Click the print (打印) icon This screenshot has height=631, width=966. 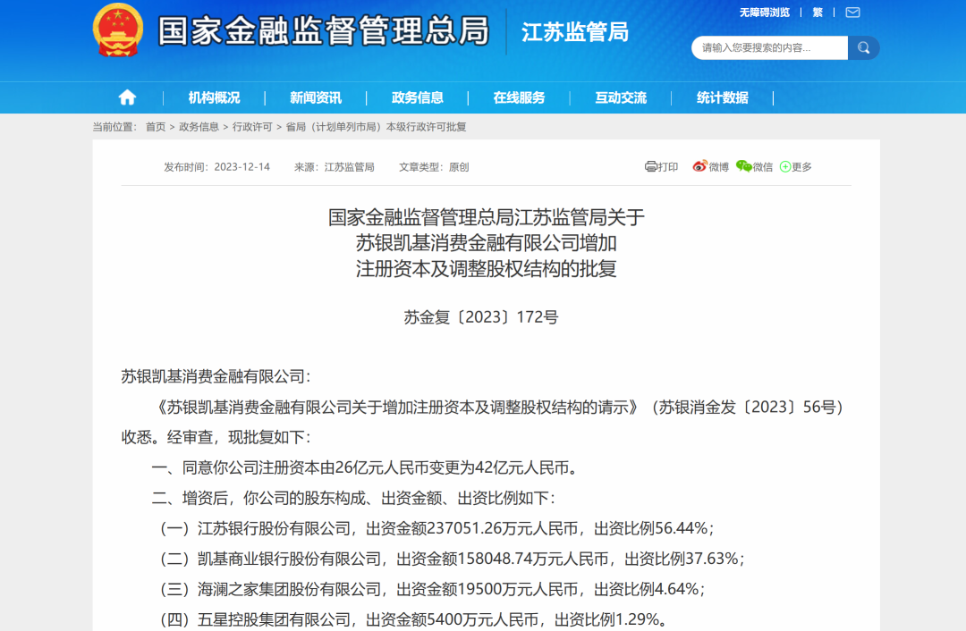pyautogui.click(x=661, y=166)
